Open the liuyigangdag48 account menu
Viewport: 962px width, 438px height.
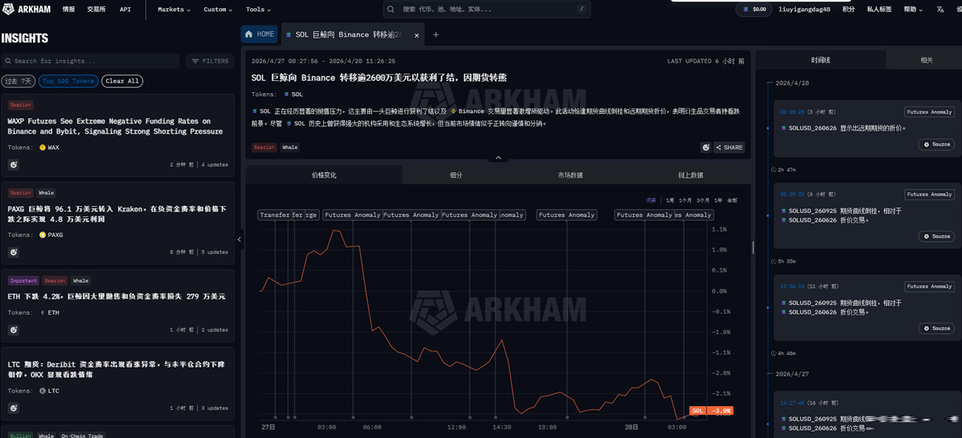[x=804, y=10]
